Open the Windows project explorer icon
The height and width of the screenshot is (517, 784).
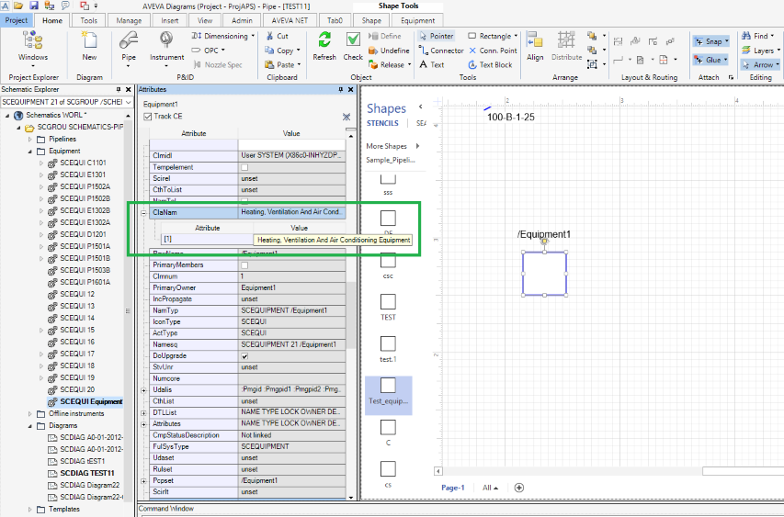pos(33,40)
